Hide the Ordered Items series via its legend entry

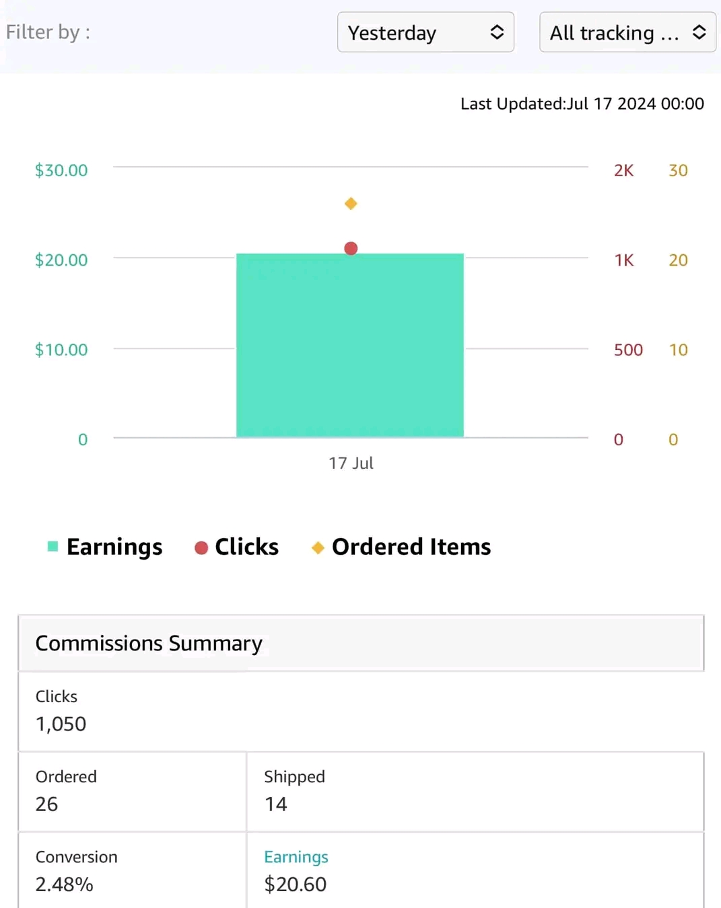411,547
